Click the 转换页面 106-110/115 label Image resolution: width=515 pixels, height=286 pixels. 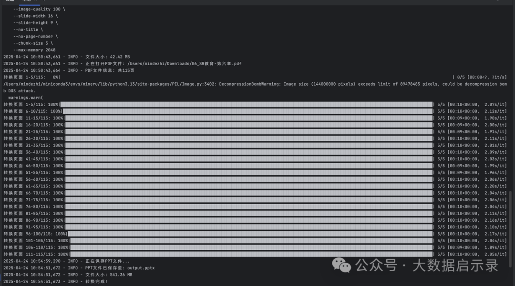point(31,247)
